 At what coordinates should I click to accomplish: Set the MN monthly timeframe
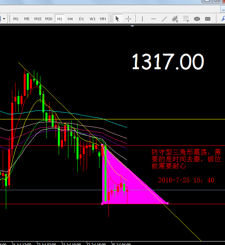pos(103,19)
